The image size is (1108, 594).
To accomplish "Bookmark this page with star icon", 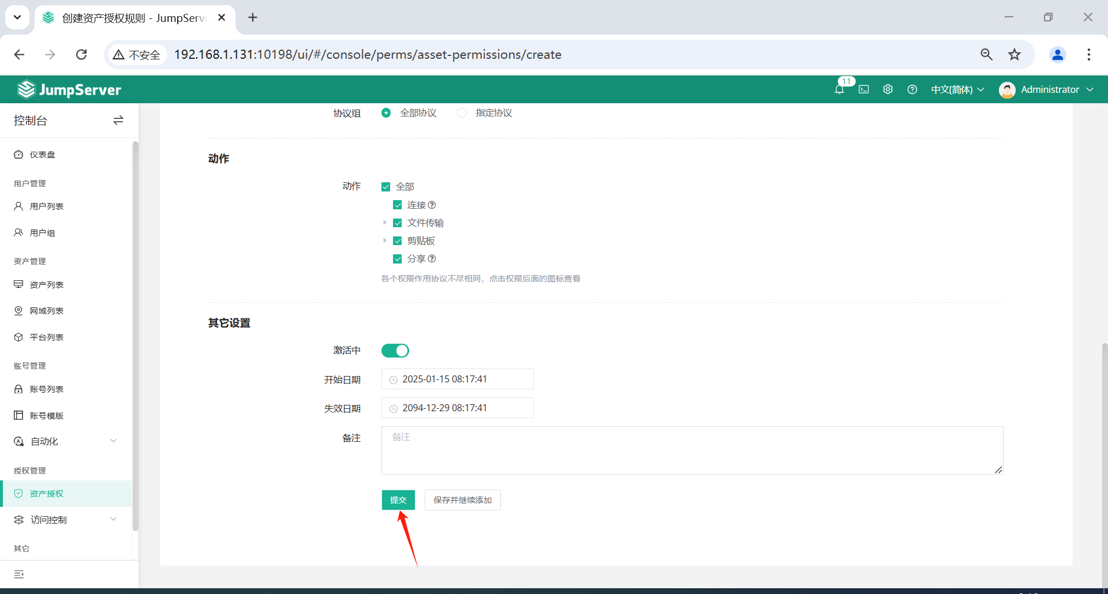I will (1015, 54).
